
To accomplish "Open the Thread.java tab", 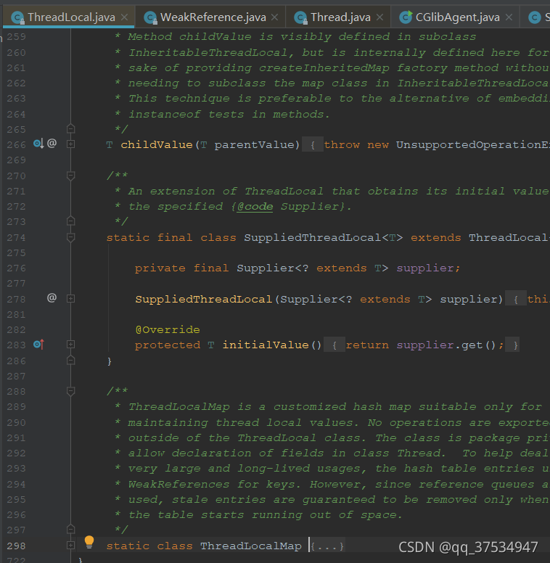I will (338, 17).
